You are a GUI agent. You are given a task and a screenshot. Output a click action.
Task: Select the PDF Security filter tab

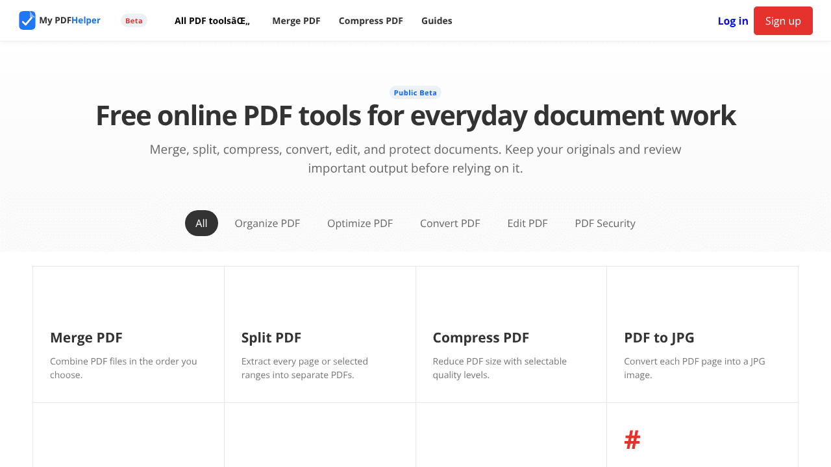pos(605,223)
